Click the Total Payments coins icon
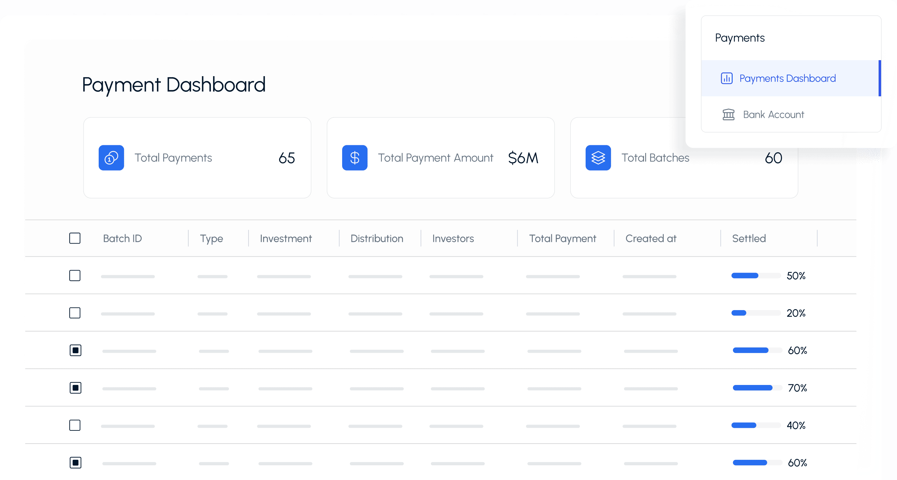Viewport: 897px width, 480px height. [111, 158]
